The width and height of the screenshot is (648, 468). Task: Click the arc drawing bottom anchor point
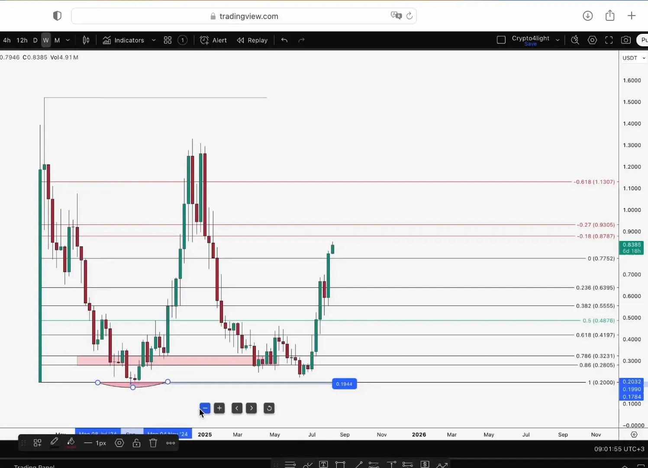(x=133, y=387)
